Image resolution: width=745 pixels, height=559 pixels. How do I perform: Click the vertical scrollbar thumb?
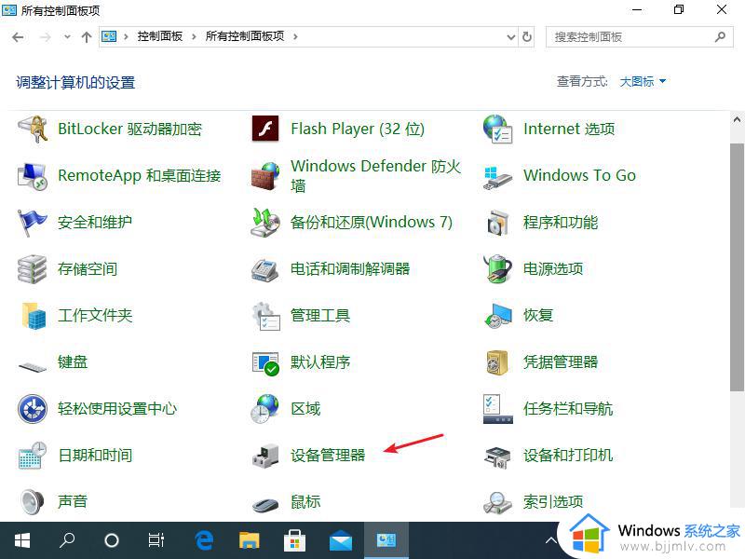pos(737,267)
